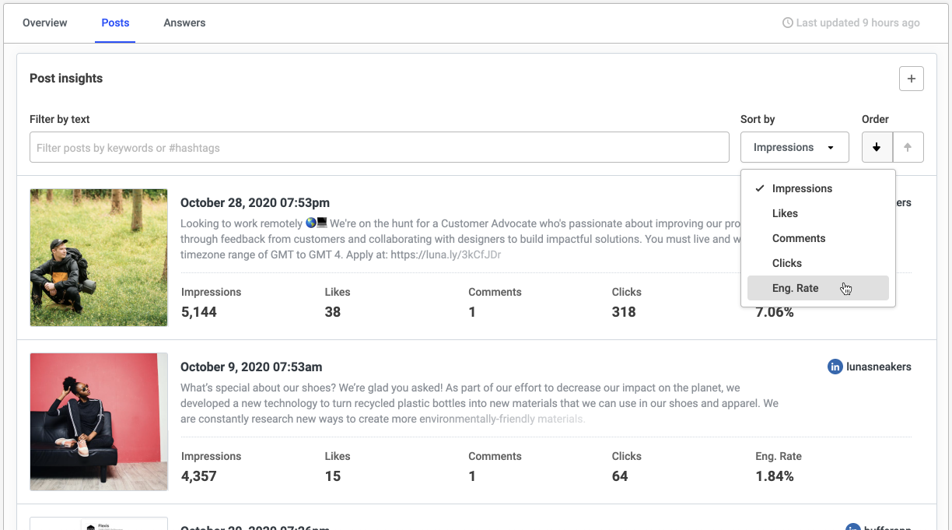Select Clicks in the sort menu
Viewport: 952px width, 530px height.
(x=787, y=262)
